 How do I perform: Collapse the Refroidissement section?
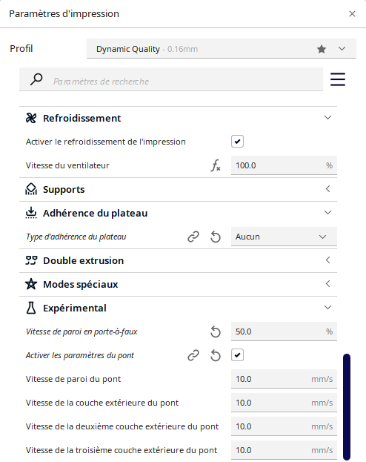(178, 118)
